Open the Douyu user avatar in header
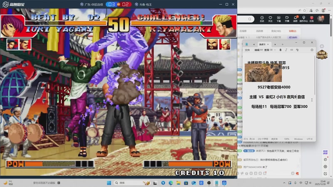This screenshot has width=333, height=187. coord(321,19)
